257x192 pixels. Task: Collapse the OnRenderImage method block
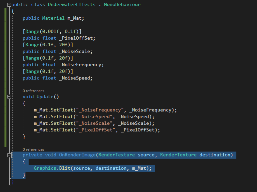point(9,155)
